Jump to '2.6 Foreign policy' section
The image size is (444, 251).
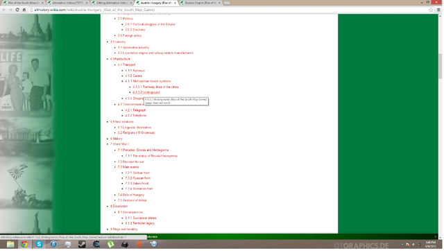pyautogui.click(x=130, y=35)
